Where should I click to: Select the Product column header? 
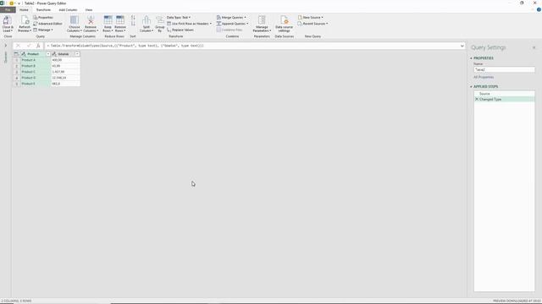coord(33,54)
